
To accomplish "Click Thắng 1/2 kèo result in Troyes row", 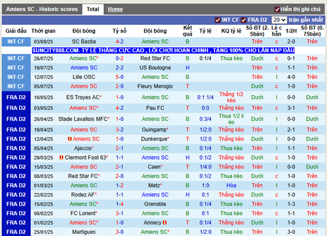I will [231, 97].
